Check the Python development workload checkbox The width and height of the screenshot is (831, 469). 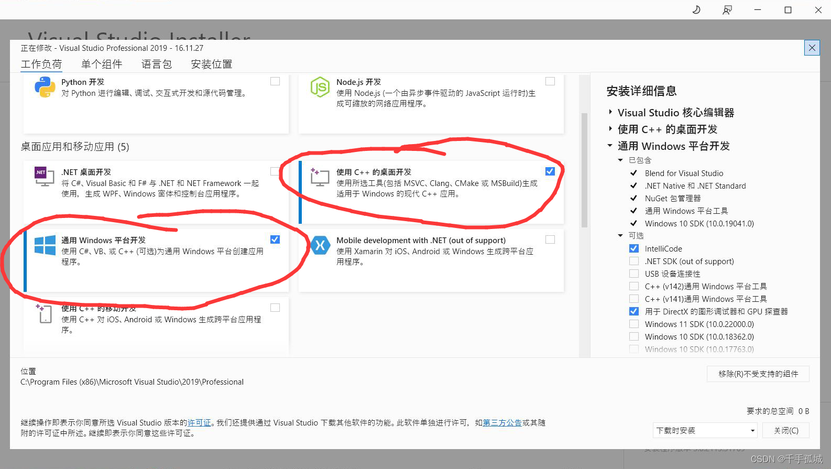click(x=275, y=81)
